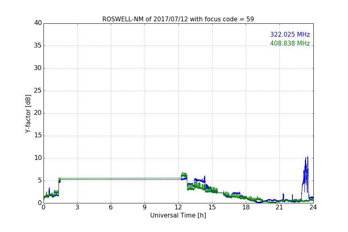Viewport: 348px width, 232px height.
Task: Click the y-axis tick label 30
Action: click(38, 68)
